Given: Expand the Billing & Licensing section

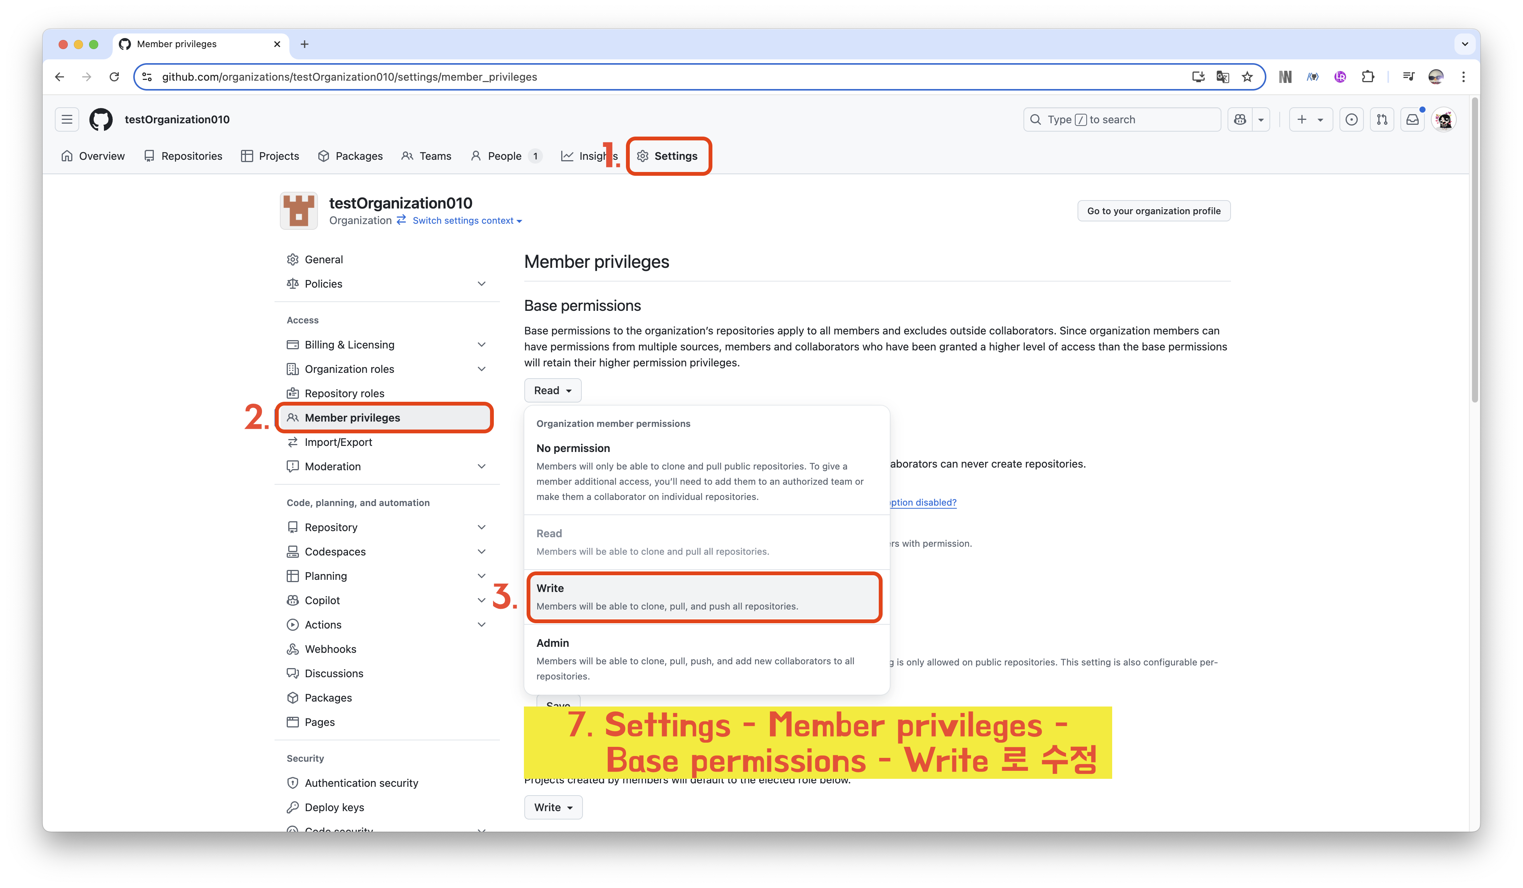Looking at the screenshot, I should pos(481,345).
